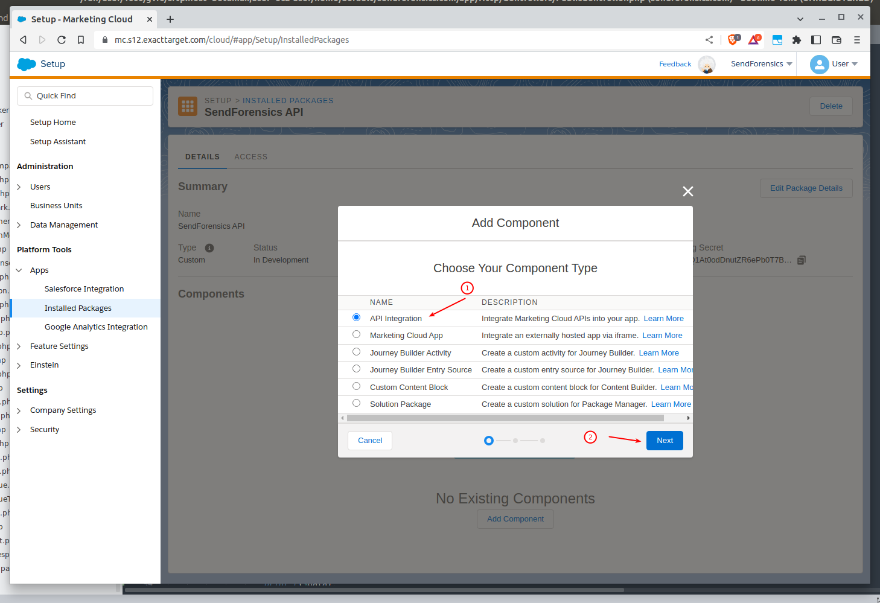Open Setup Home in sidebar
The image size is (880, 603).
[x=53, y=123]
